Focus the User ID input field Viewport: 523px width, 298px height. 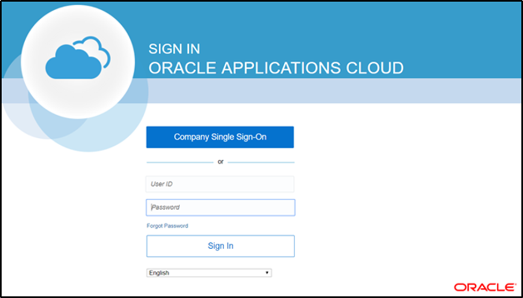[220, 184]
